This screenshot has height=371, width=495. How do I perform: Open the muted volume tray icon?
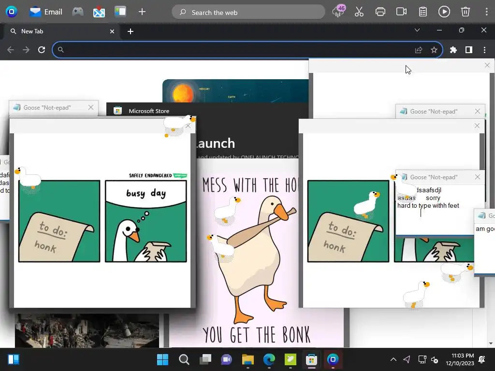coord(435,359)
